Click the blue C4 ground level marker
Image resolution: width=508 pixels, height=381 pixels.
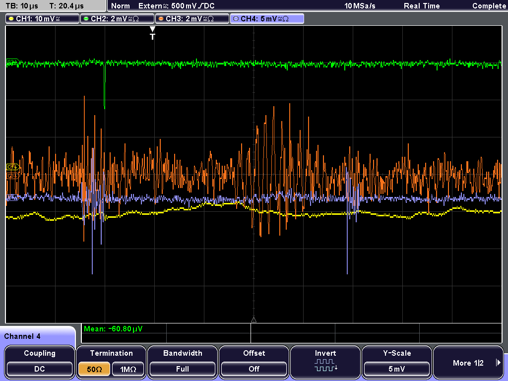coord(12,196)
